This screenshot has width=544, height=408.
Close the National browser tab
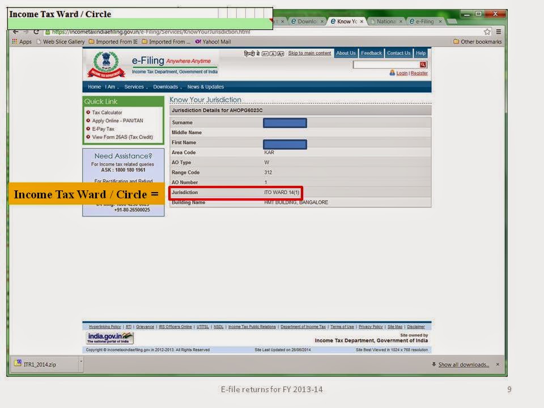pos(401,22)
